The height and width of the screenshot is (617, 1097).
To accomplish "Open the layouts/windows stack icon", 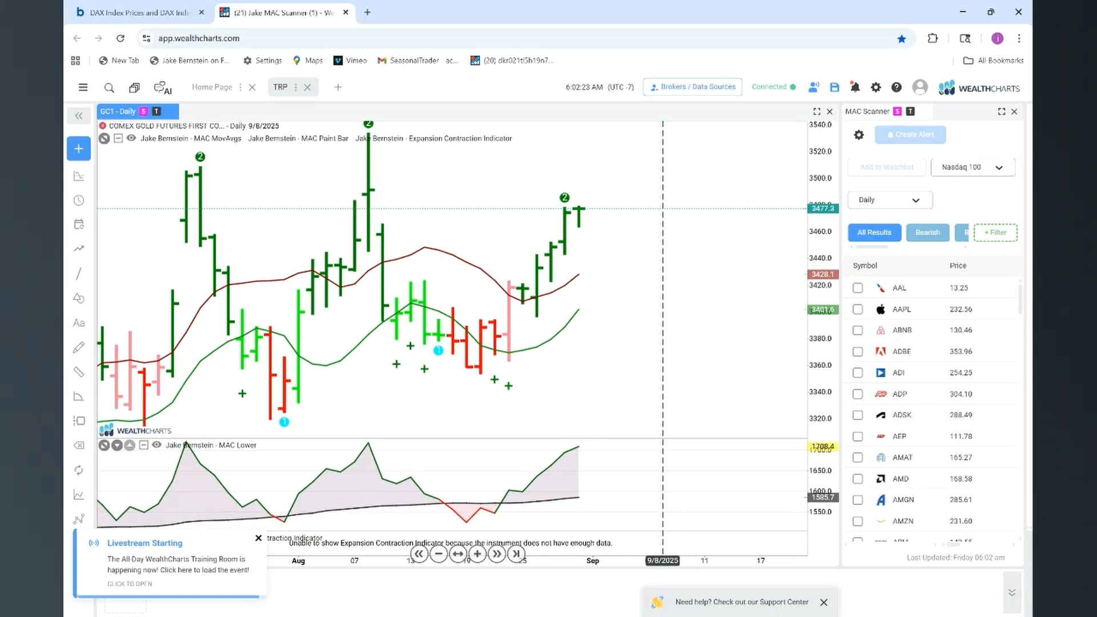I will pyautogui.click(x=134, y=87).
